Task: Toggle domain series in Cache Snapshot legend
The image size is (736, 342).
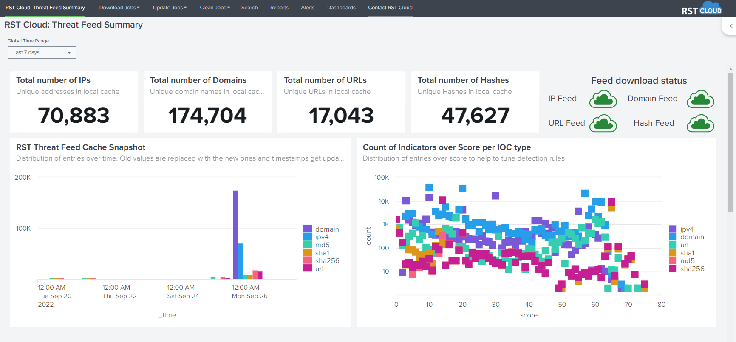Action: [326, 229]
